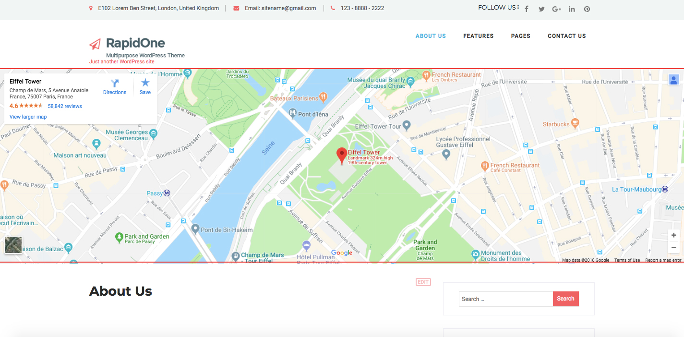Select the Starbucks cafe icon on the map

click(x=575, y=123)
